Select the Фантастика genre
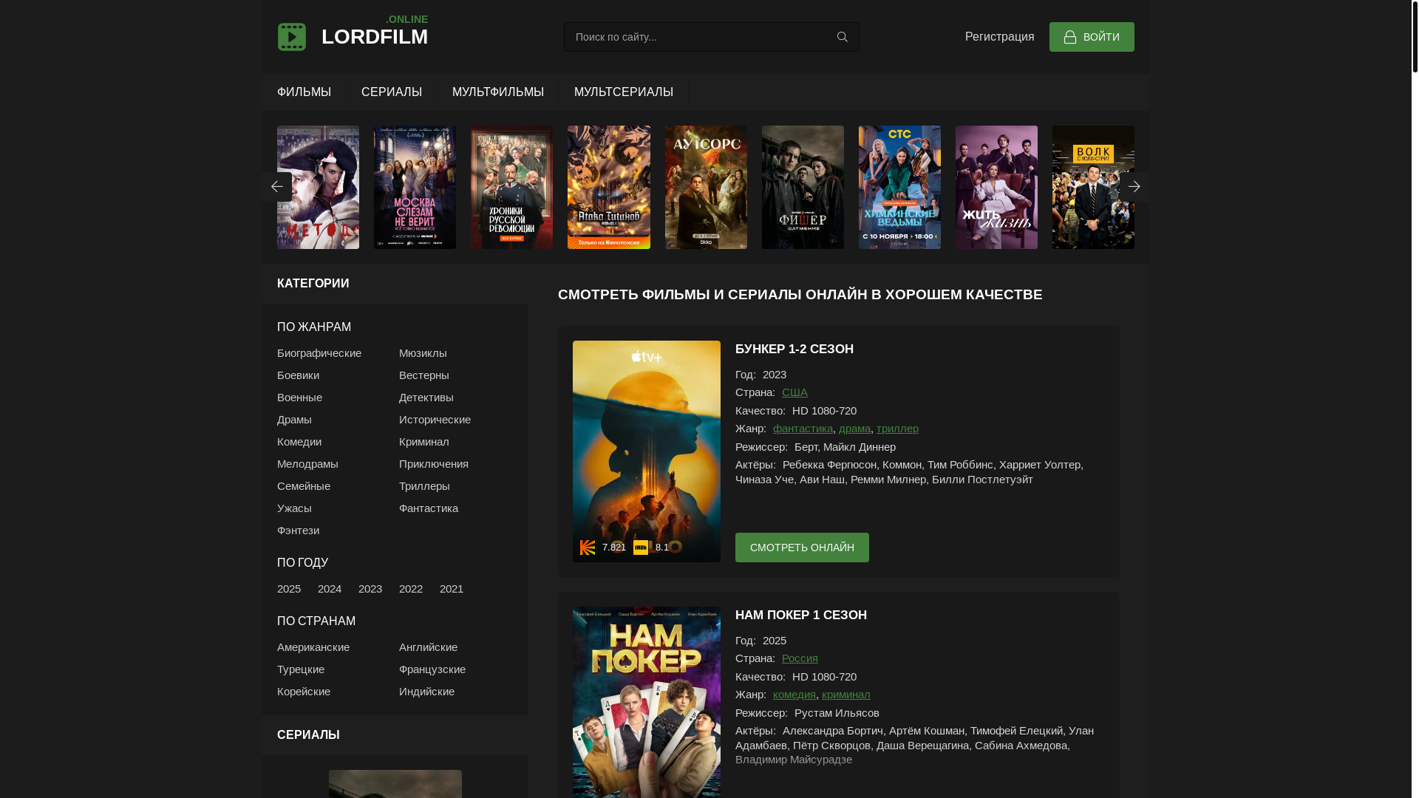Screen dimensions: 1419x798 pyautogui.click(x=429, y=508)
